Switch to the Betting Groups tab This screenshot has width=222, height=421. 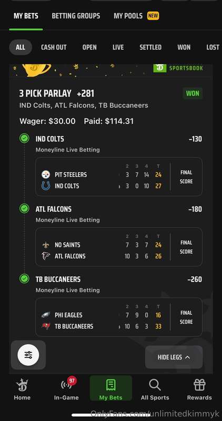[76, 16]
